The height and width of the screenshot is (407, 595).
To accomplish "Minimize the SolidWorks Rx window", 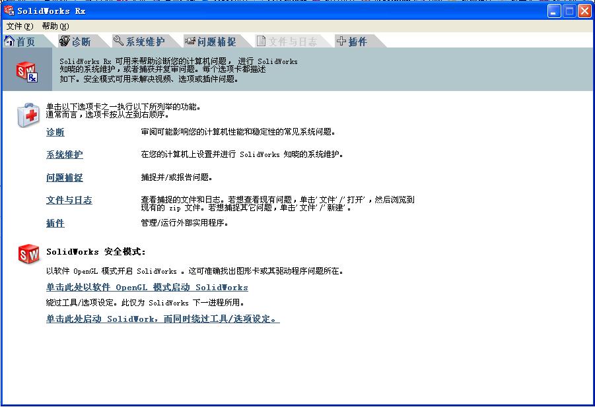I will [x=555, y=11].
